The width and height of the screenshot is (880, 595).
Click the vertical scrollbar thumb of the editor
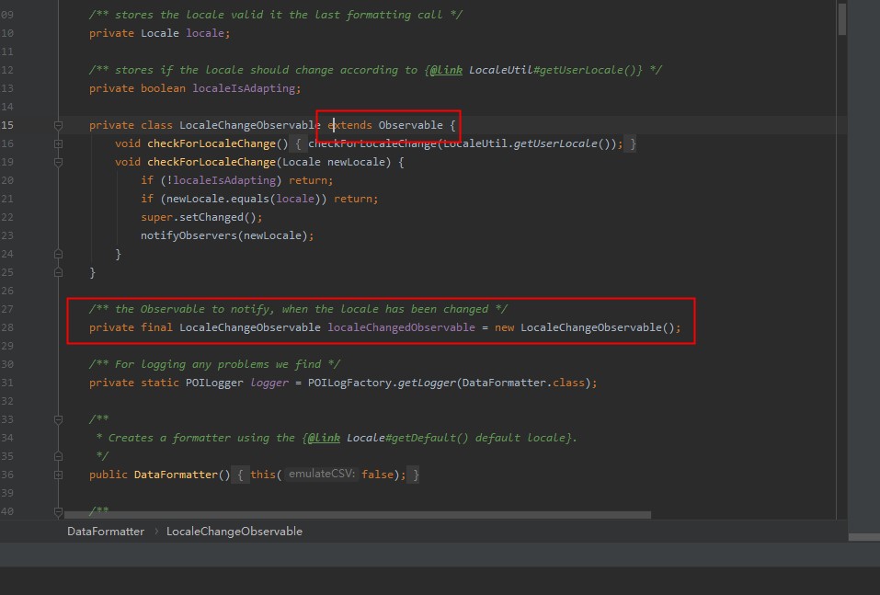[x=841, y=18]
